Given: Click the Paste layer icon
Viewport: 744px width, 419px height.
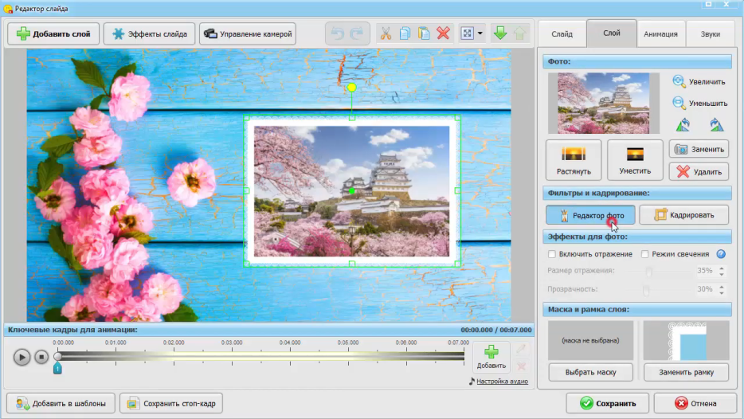Looking at the screenshot, I should (x=424, y=33).
